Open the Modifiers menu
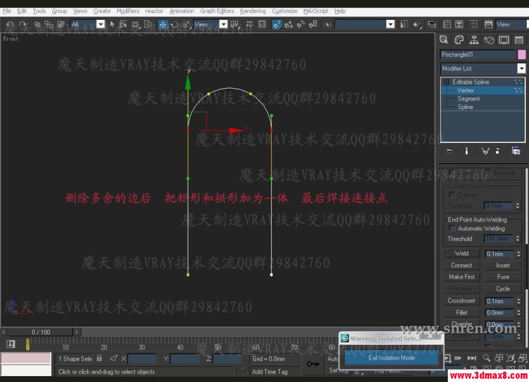 [x=127, y=10]
